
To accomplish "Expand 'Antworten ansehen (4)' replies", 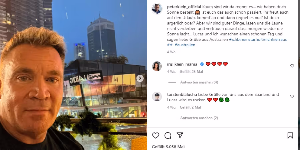I will (199, 82).
